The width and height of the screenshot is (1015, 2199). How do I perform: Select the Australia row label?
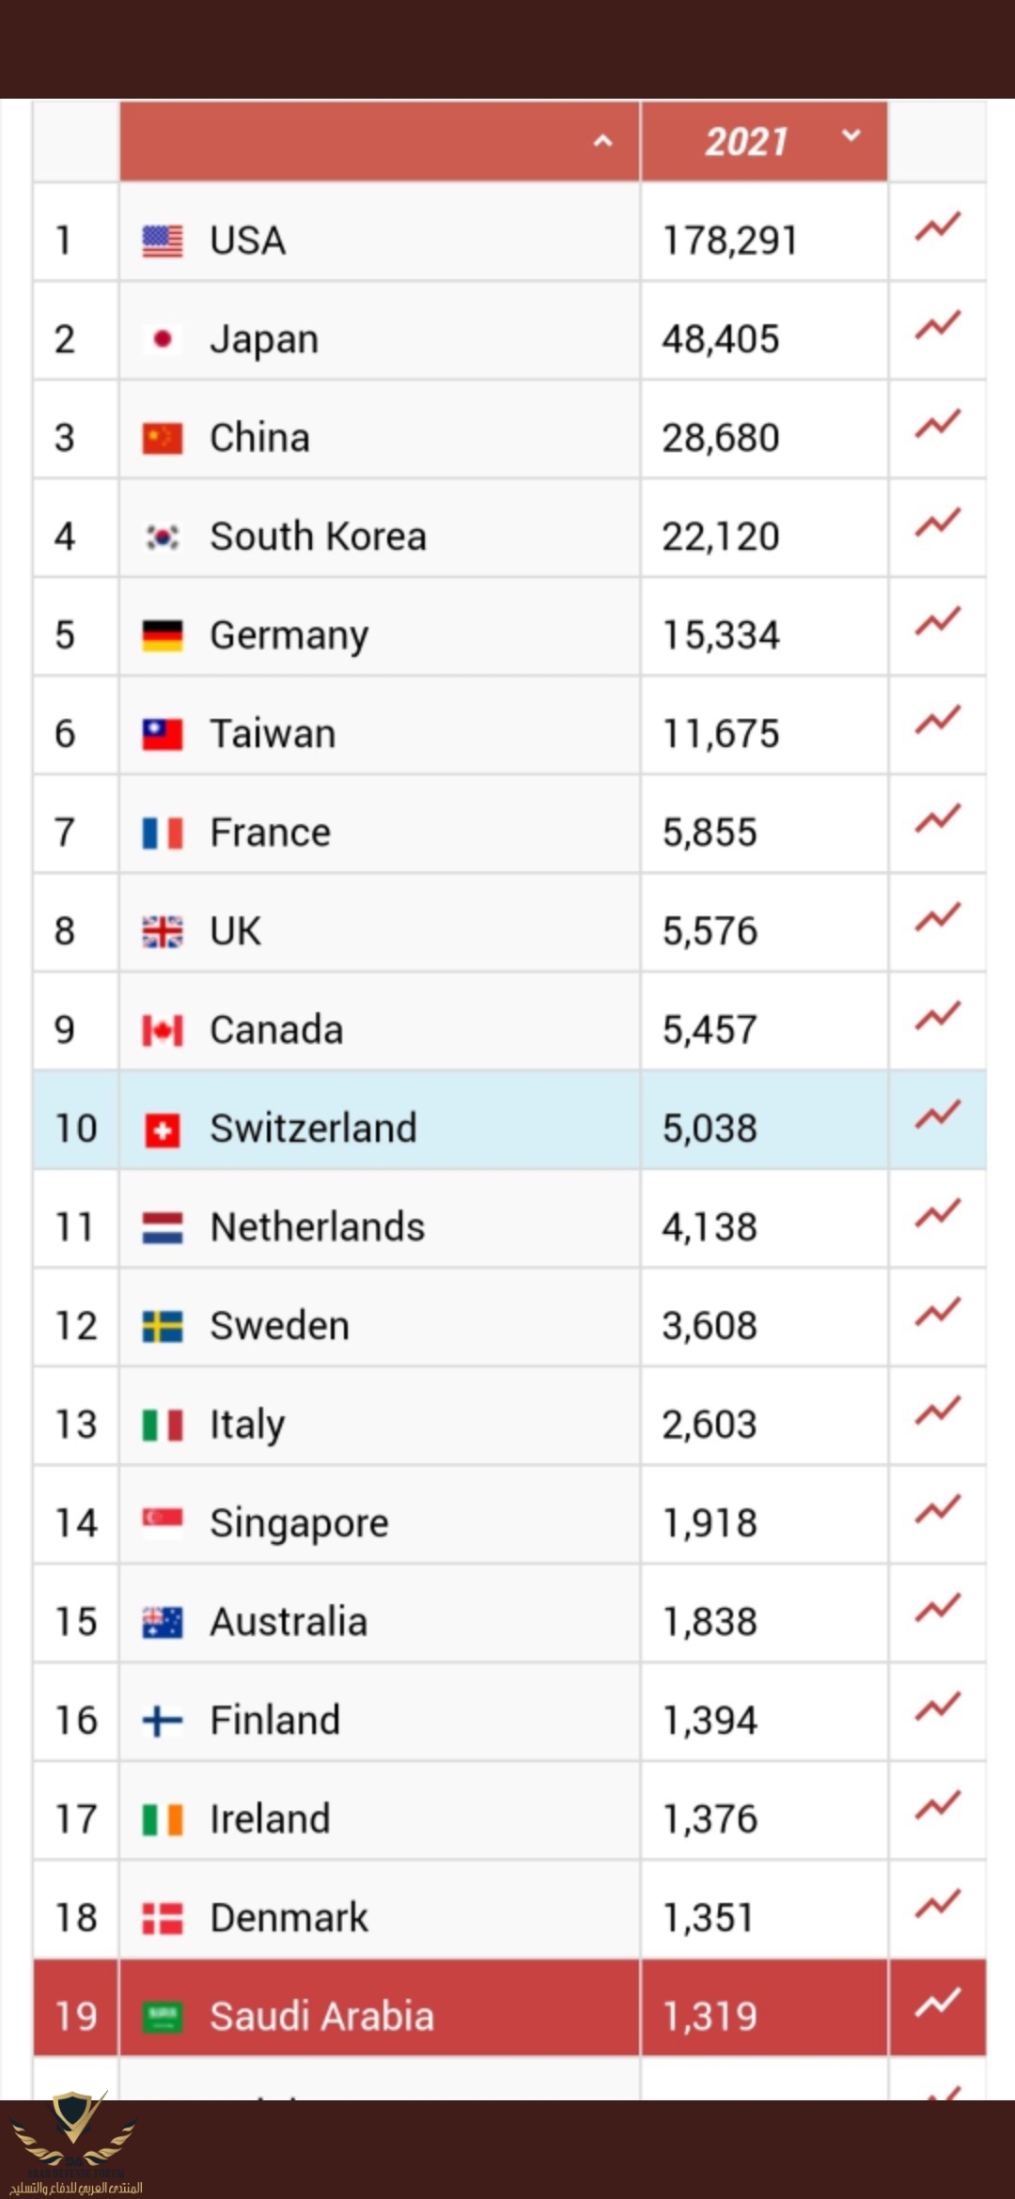[289, 1622]
